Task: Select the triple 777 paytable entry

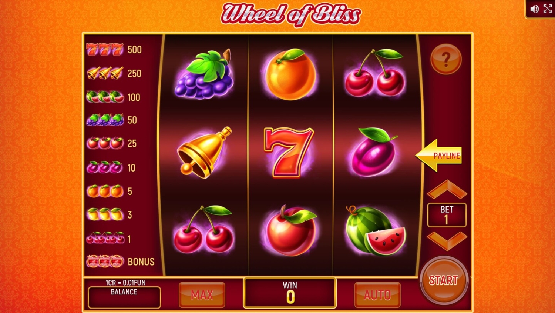Action: coord(114,49)
